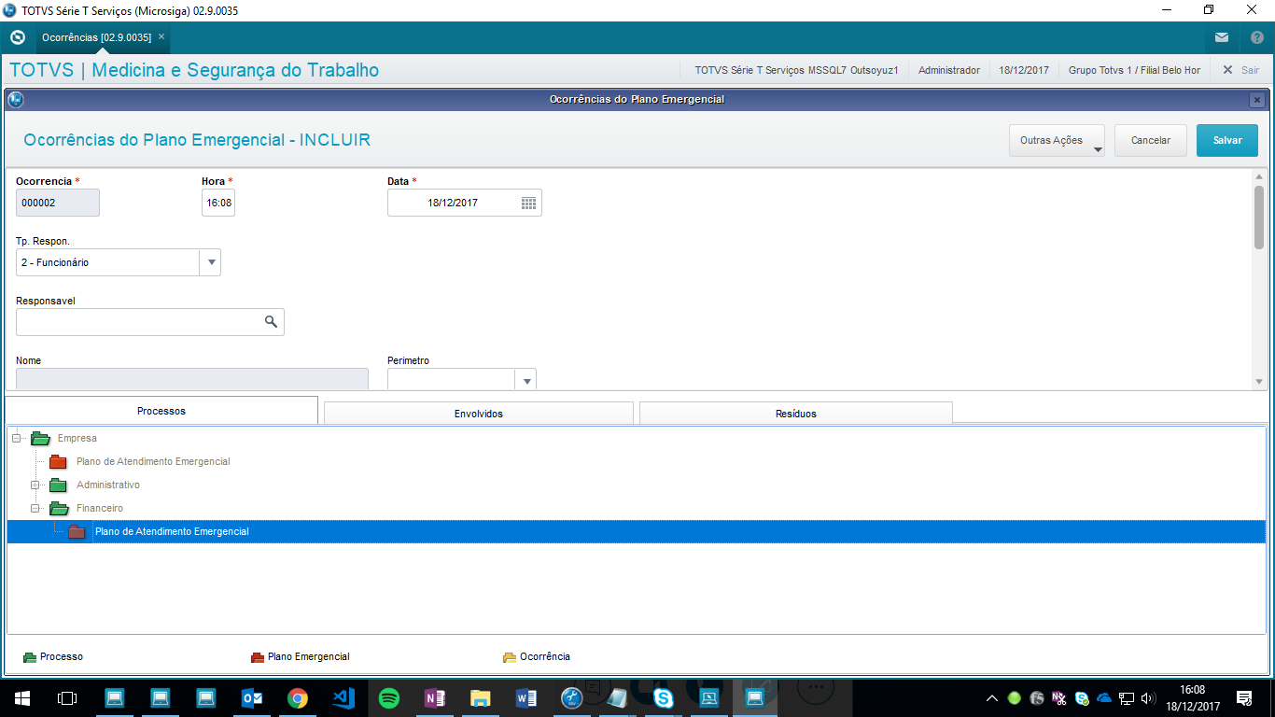Image resolution: width=1275 pixels, height=717 pixels.
Task: Select Plano de Atendimento Emergencial under Empresa
Action: (153, 461)
